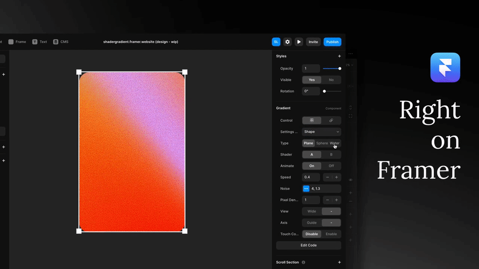Click the bottom-right resize handle of frame
Image resolution: width=479 pixels, height=269 pixels.
[185, 231]
